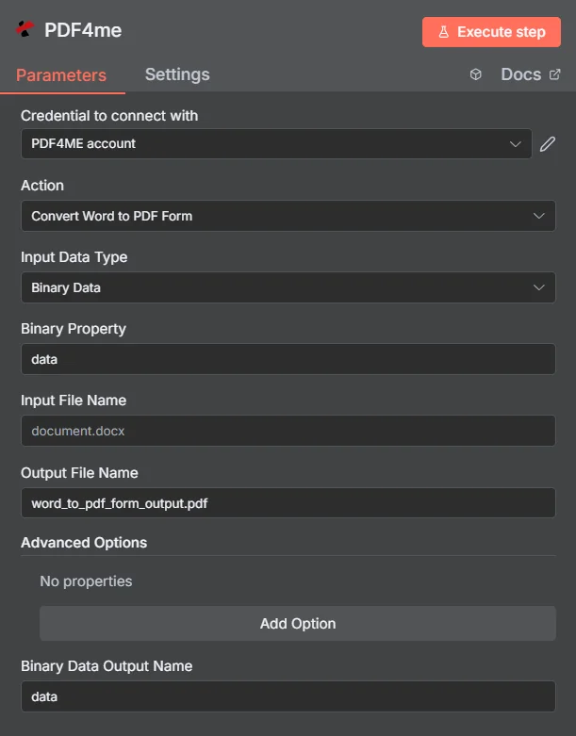The height and width of the screenshot is (736, 576).
Task: Click Add Option under Advanced Options
Action: [x=298, y=623]
